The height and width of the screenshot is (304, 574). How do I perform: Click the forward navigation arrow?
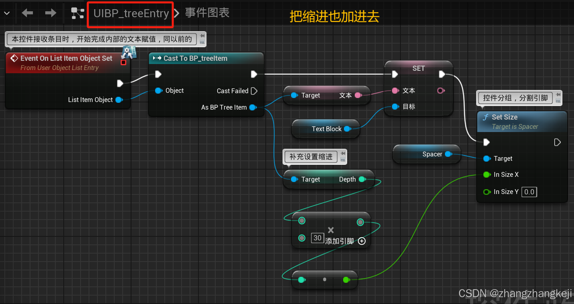click(x=50, y=12)
